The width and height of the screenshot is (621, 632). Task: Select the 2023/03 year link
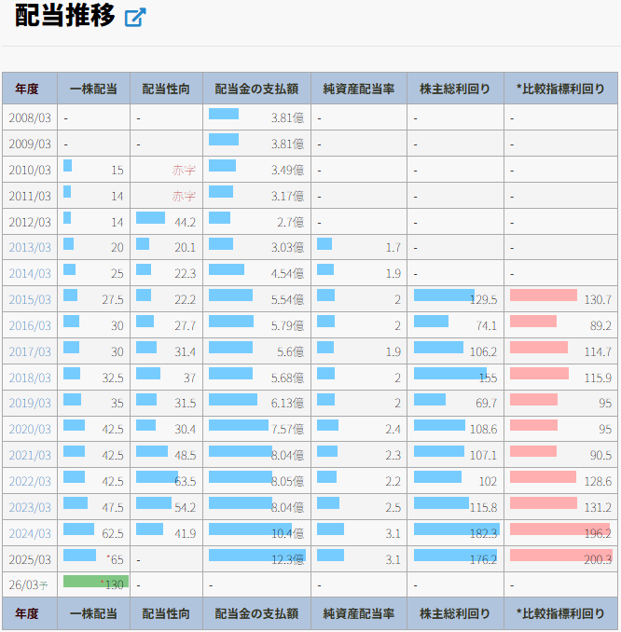coord(30,507)
